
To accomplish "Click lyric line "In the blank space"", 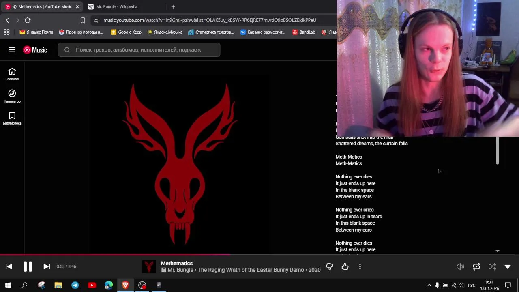I will [x=354, y=190].
